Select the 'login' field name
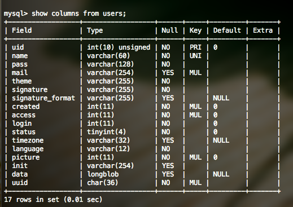This screenshot has width=293, height=207. click(x=22, y=124)
